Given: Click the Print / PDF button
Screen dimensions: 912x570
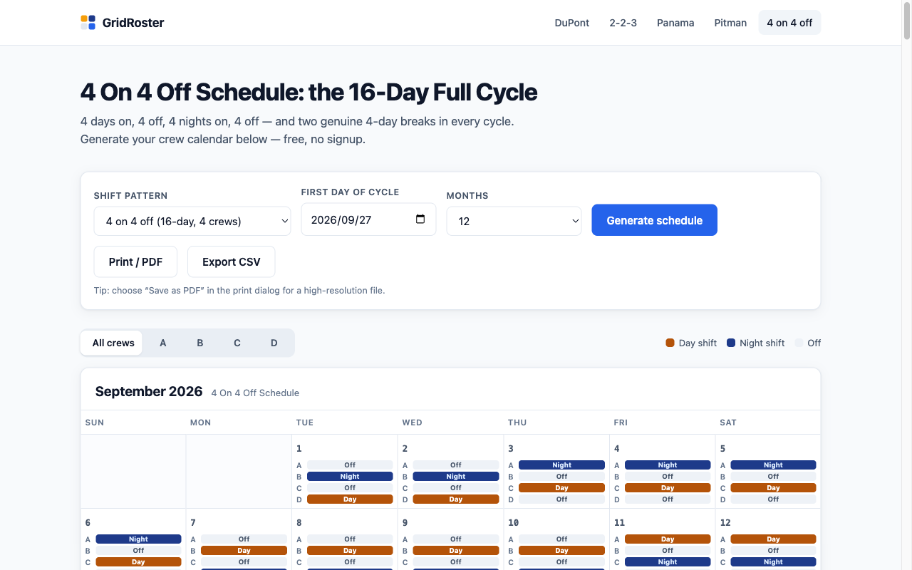Looking at the screenshot, I should (x=135, y=261).
